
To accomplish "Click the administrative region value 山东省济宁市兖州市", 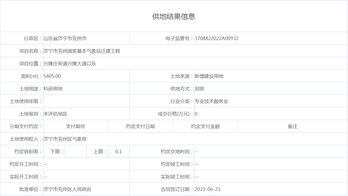I will (65, 38).
